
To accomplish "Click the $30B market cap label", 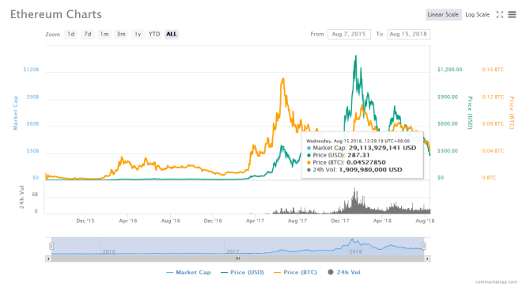I will click(32, 150).
